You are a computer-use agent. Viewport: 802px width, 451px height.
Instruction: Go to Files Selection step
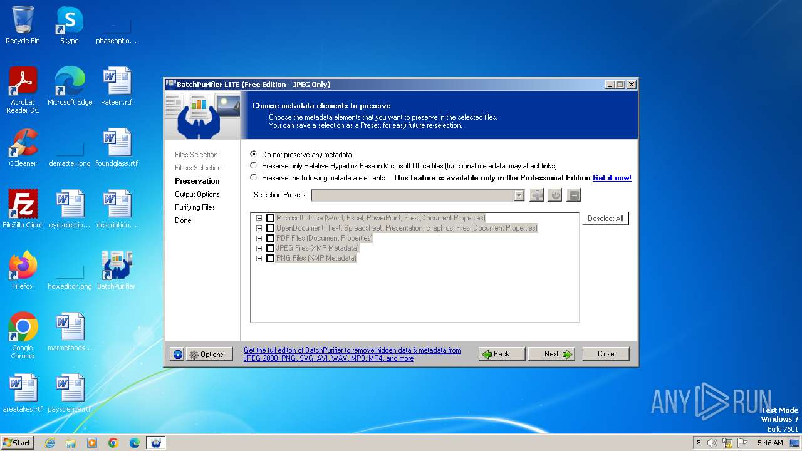(196, 155)
